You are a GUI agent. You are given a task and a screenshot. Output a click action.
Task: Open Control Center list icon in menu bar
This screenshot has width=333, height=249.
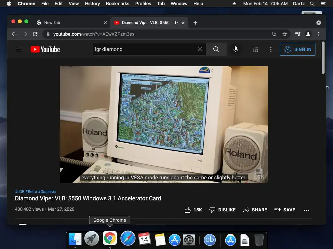[x=323, y=4]
